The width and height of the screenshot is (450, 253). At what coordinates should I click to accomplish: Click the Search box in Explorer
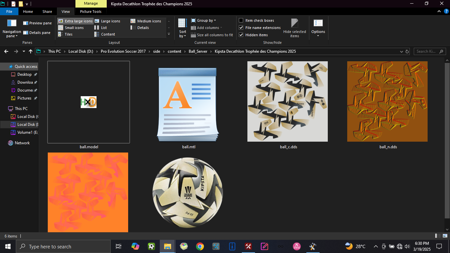[x=430, y=51]
